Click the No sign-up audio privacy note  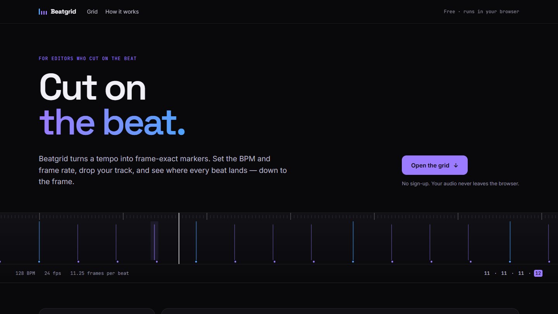pos(460,183)
